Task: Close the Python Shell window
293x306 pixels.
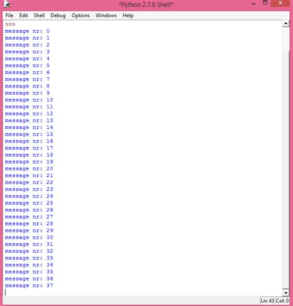Action: 280,3
